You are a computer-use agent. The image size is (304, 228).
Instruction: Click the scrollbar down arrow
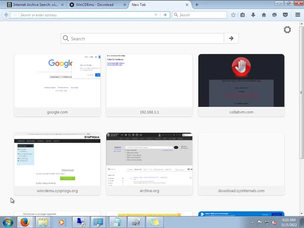pyautogui.click(x=301, y=214)
